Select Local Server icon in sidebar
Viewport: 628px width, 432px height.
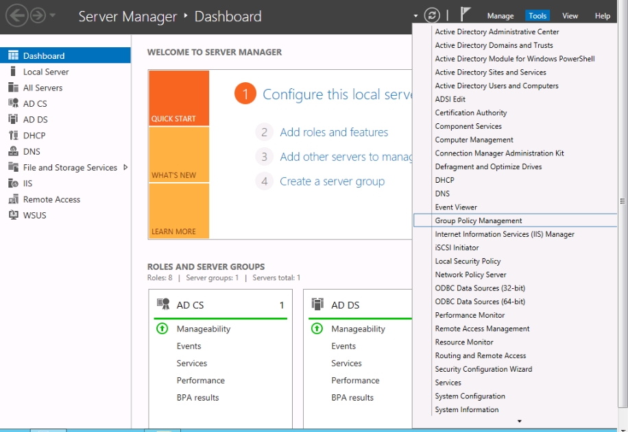pyautogui.click(x=13, y=71)
